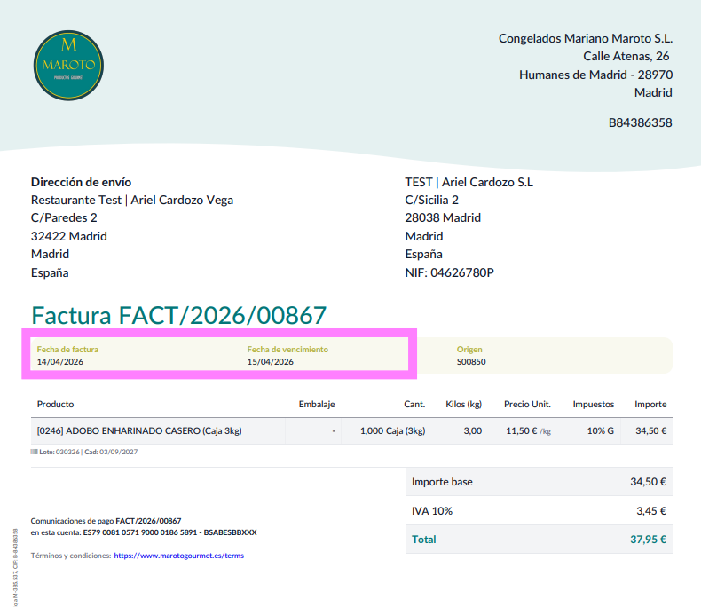Click the Total amount 37,95 €

click(x=648, y=539)
